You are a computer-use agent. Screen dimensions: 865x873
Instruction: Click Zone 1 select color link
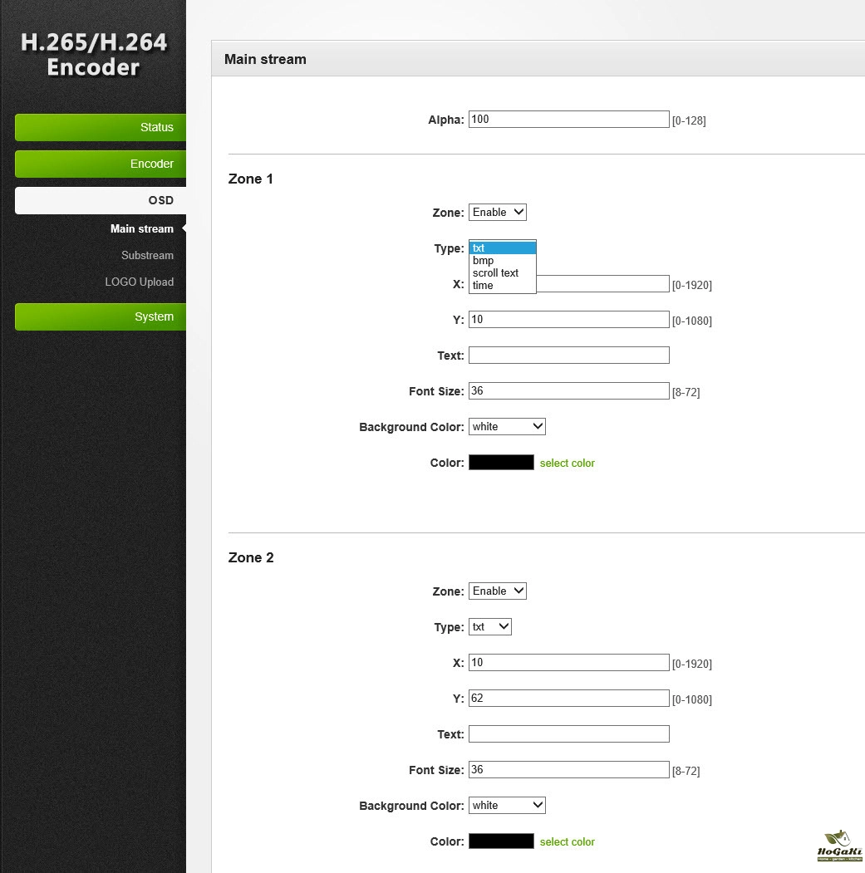(x=567, y=463)
